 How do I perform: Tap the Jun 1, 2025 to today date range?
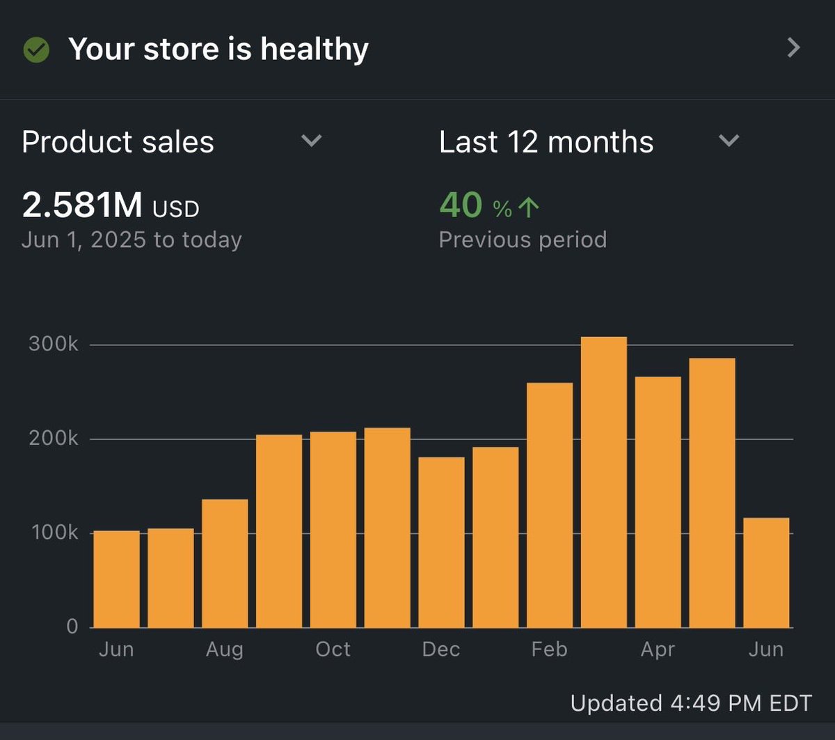click(132, 240)
